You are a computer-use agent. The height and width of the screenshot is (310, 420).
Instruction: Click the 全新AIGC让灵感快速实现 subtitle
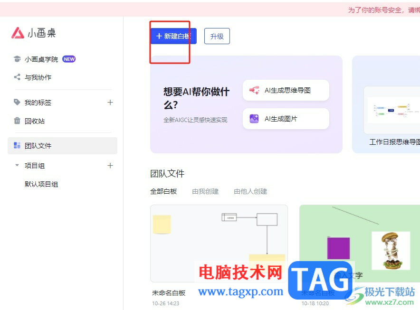pos(195,120)
